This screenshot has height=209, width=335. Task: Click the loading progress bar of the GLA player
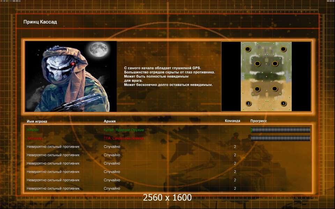(280, 138)
